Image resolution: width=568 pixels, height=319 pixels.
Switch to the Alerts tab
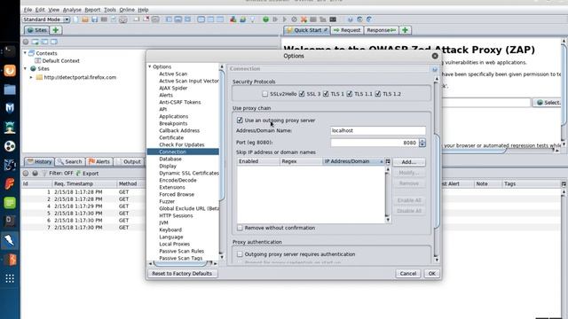(99, 161)
